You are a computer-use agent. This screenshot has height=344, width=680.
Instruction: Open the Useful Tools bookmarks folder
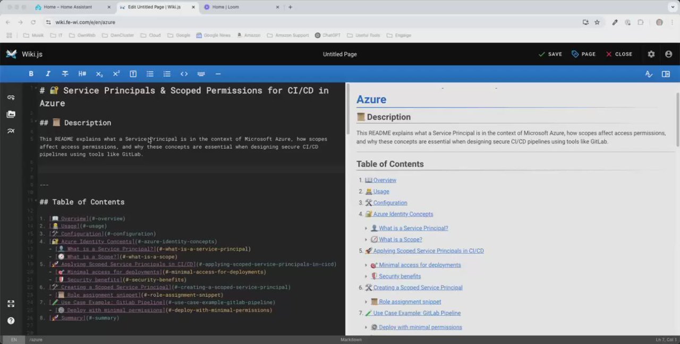[x=364, y=36]
